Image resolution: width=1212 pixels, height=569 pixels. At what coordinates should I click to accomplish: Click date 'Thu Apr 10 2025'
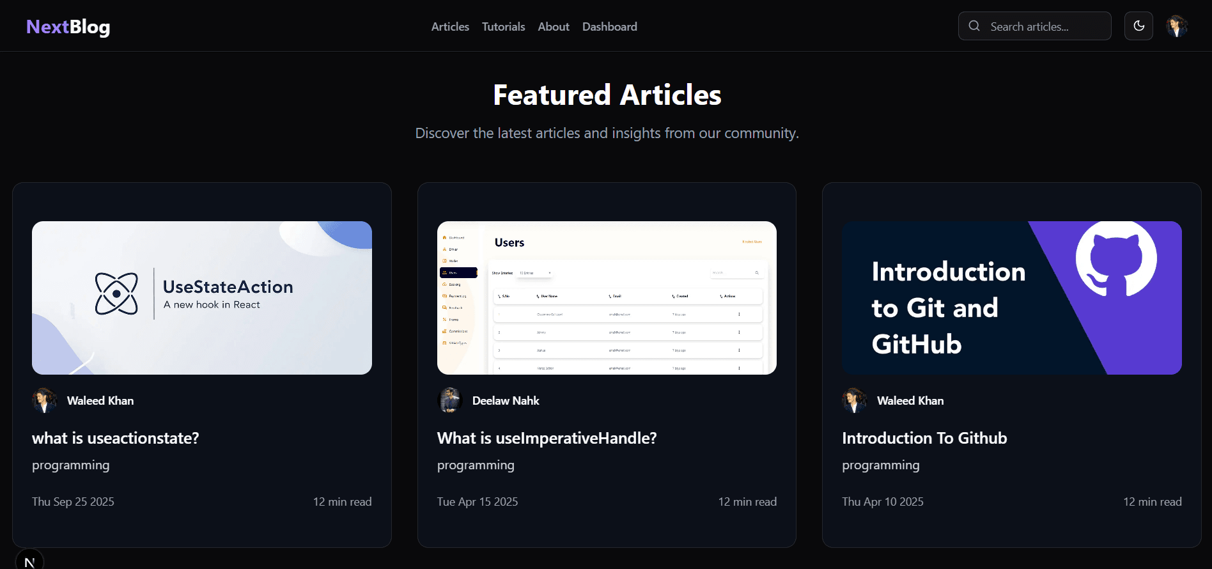click(883, 502)
